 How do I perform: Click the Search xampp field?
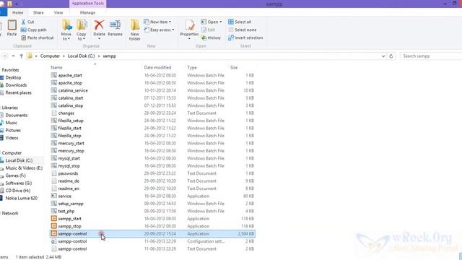point(431,56)
